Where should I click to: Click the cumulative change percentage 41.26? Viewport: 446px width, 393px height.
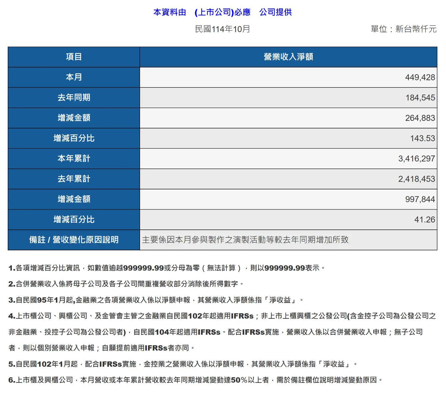[425, 220]
